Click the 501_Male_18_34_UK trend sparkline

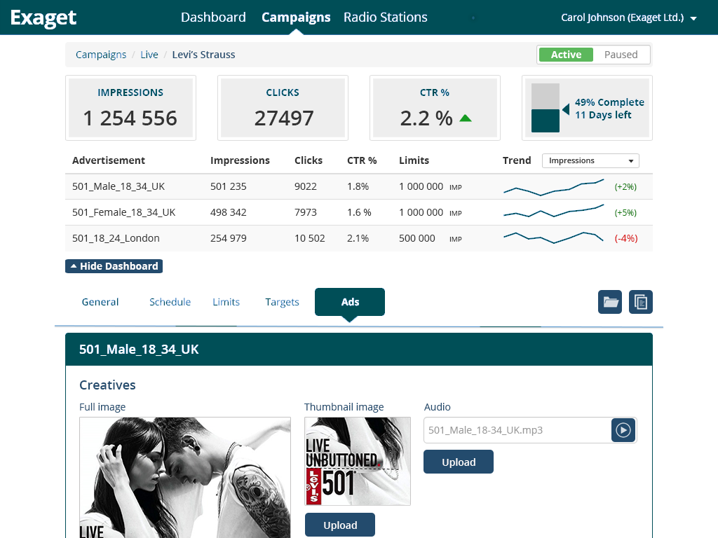click(553, 186)
